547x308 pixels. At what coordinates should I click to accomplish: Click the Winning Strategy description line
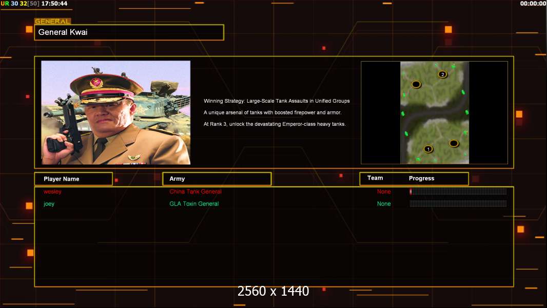(277, 101)
